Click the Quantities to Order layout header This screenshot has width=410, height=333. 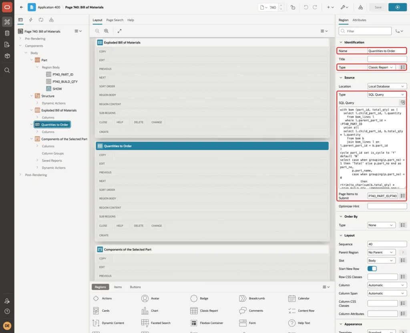tap(212, 146)
